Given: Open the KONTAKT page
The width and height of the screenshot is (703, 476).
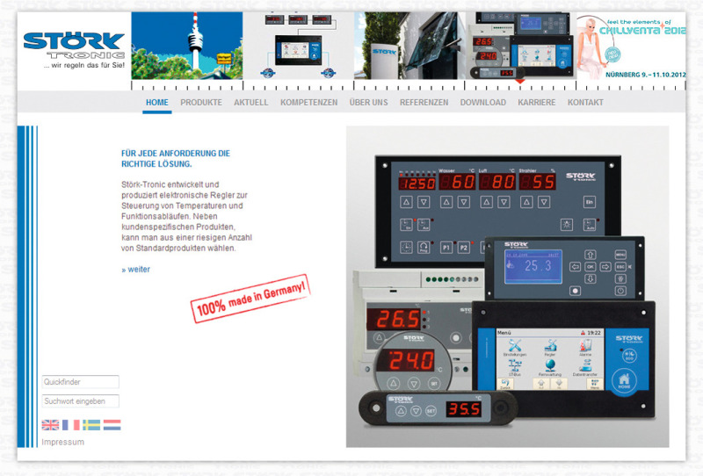Looking at the screenshot, I should [x=585, y=102].
